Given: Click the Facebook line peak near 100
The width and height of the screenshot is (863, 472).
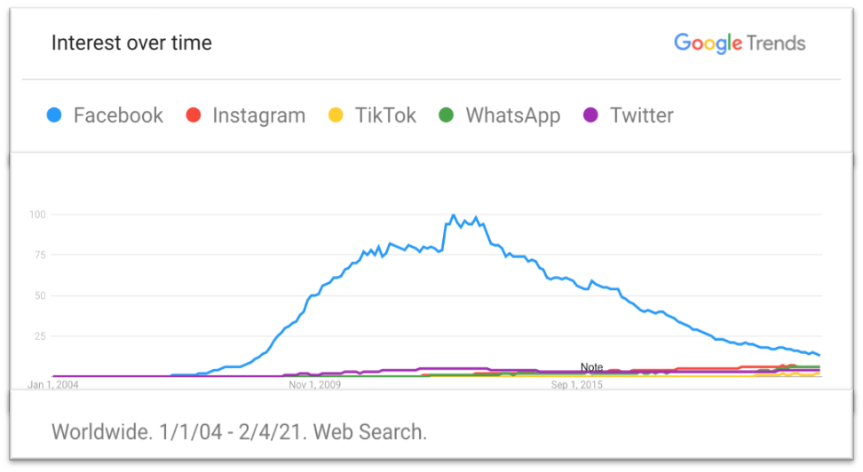Looking at the screenshot, I should [454, 216].
